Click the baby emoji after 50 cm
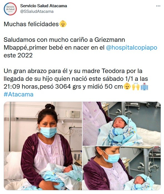The image size is (164, 194). (127, 86)
